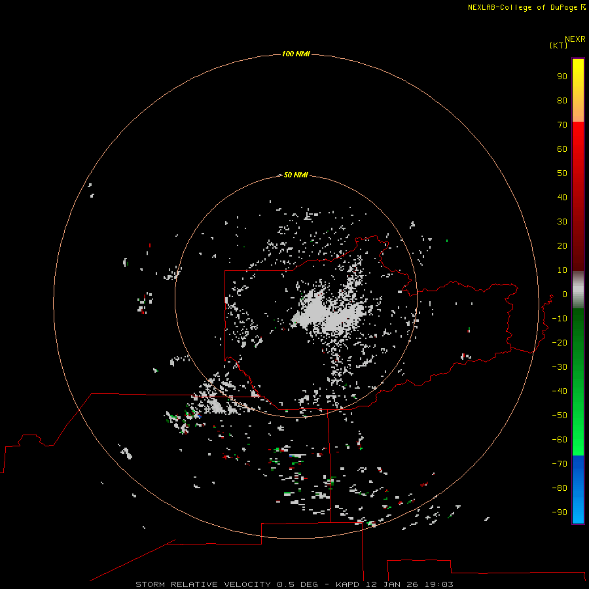
Task: Click the blue band at the color bar bottom
Action: 578,490
